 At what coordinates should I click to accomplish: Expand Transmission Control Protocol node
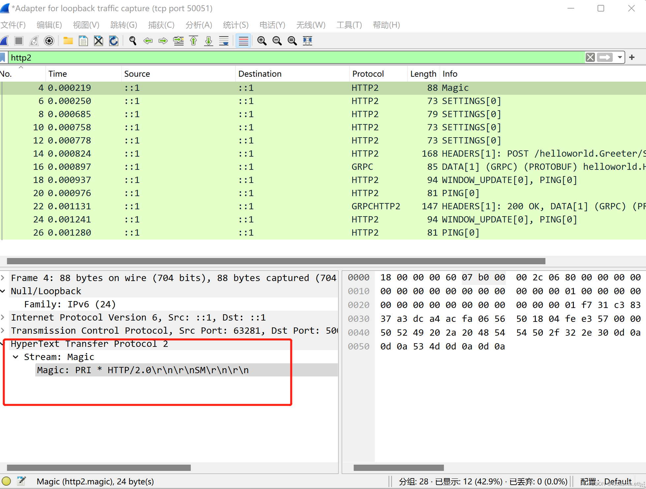coord(3,330)
